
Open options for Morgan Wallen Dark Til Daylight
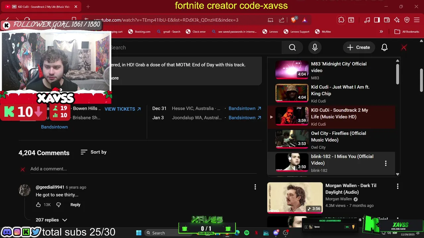397,187
